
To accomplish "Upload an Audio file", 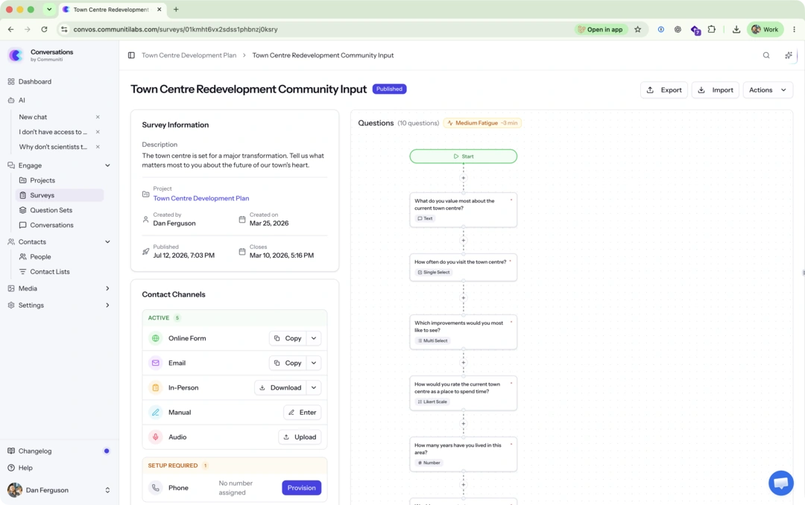I will pos(300,436).
